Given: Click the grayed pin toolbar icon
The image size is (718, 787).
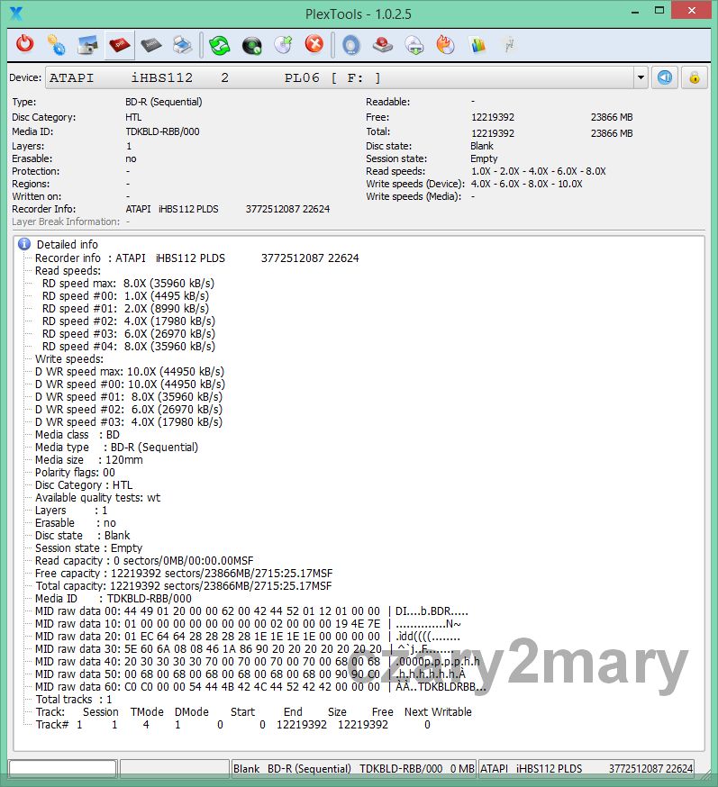Looking at the screenshot, I should click(x=509, y=45).
